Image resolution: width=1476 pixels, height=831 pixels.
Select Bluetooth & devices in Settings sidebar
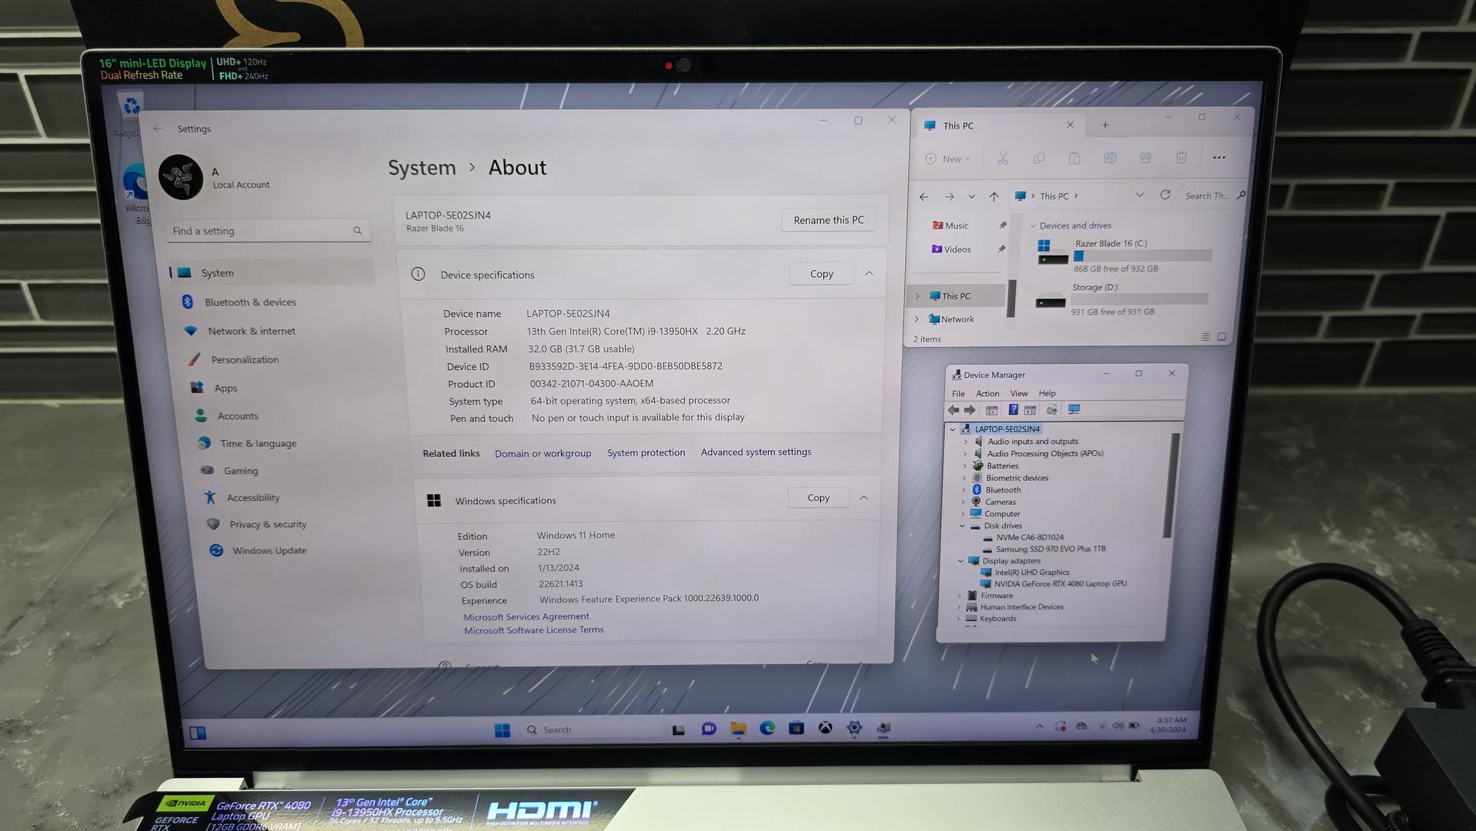[250, 302]
